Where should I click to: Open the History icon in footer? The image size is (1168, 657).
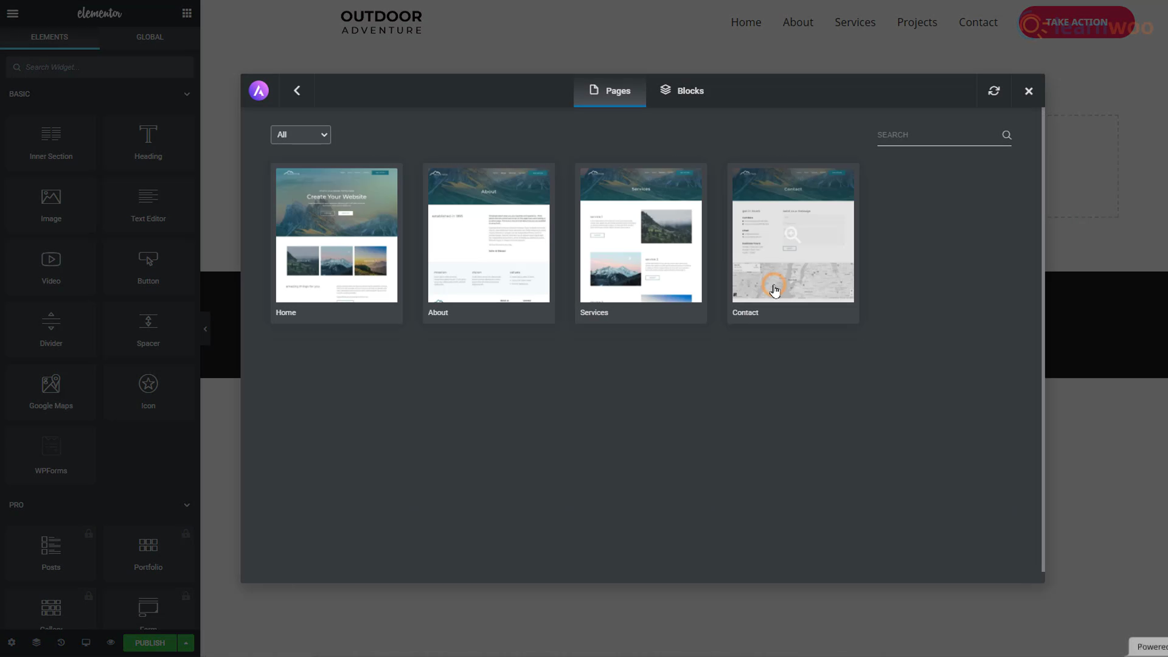click(61, 642)
